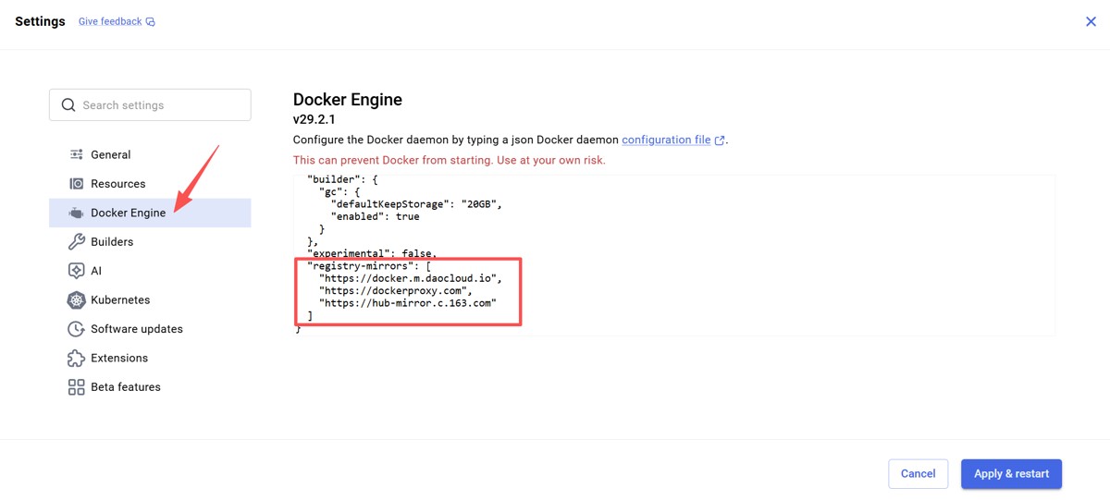Focus the Search settings field
Viewport: 1110px width, 500px height.
pos(150,105)
